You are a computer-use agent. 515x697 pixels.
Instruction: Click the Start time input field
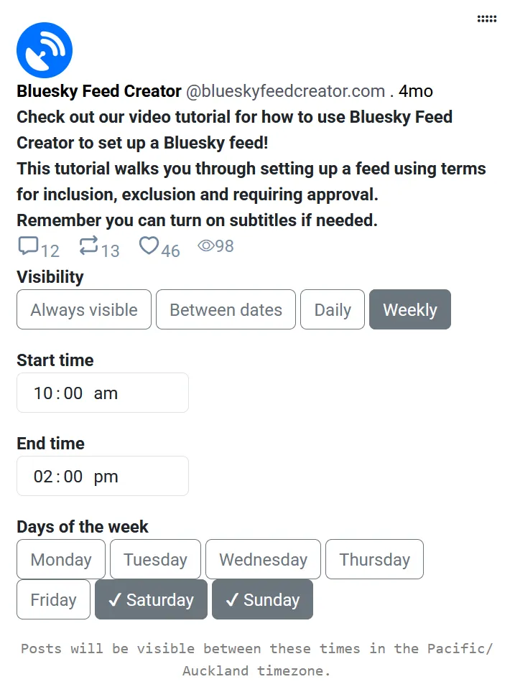103,393
